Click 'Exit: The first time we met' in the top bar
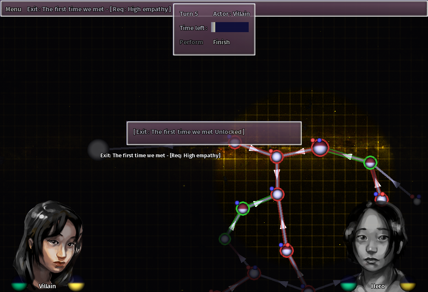Viewport: 428px width, 292px height. pos(99,9)
